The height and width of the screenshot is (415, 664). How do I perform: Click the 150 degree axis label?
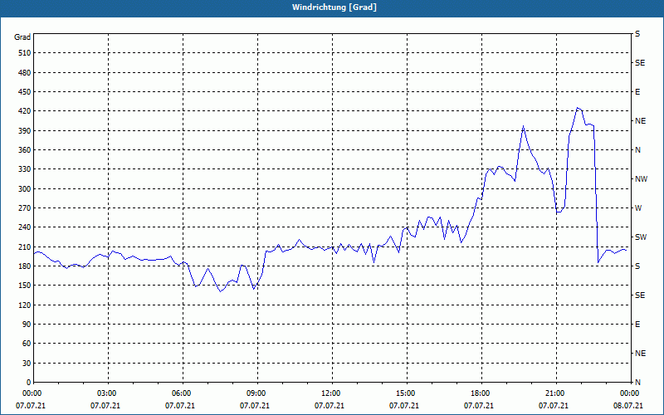[x=25, y=286]
